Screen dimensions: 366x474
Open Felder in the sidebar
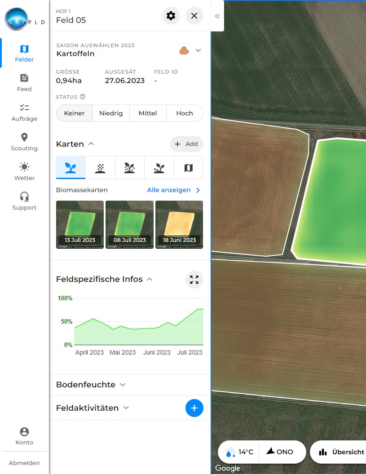[x=24, y=53]
